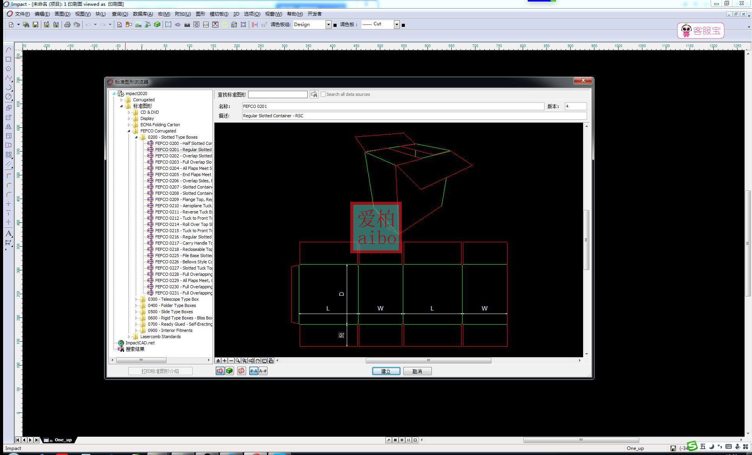Open the 模切板(I) menu

[219, 14]
